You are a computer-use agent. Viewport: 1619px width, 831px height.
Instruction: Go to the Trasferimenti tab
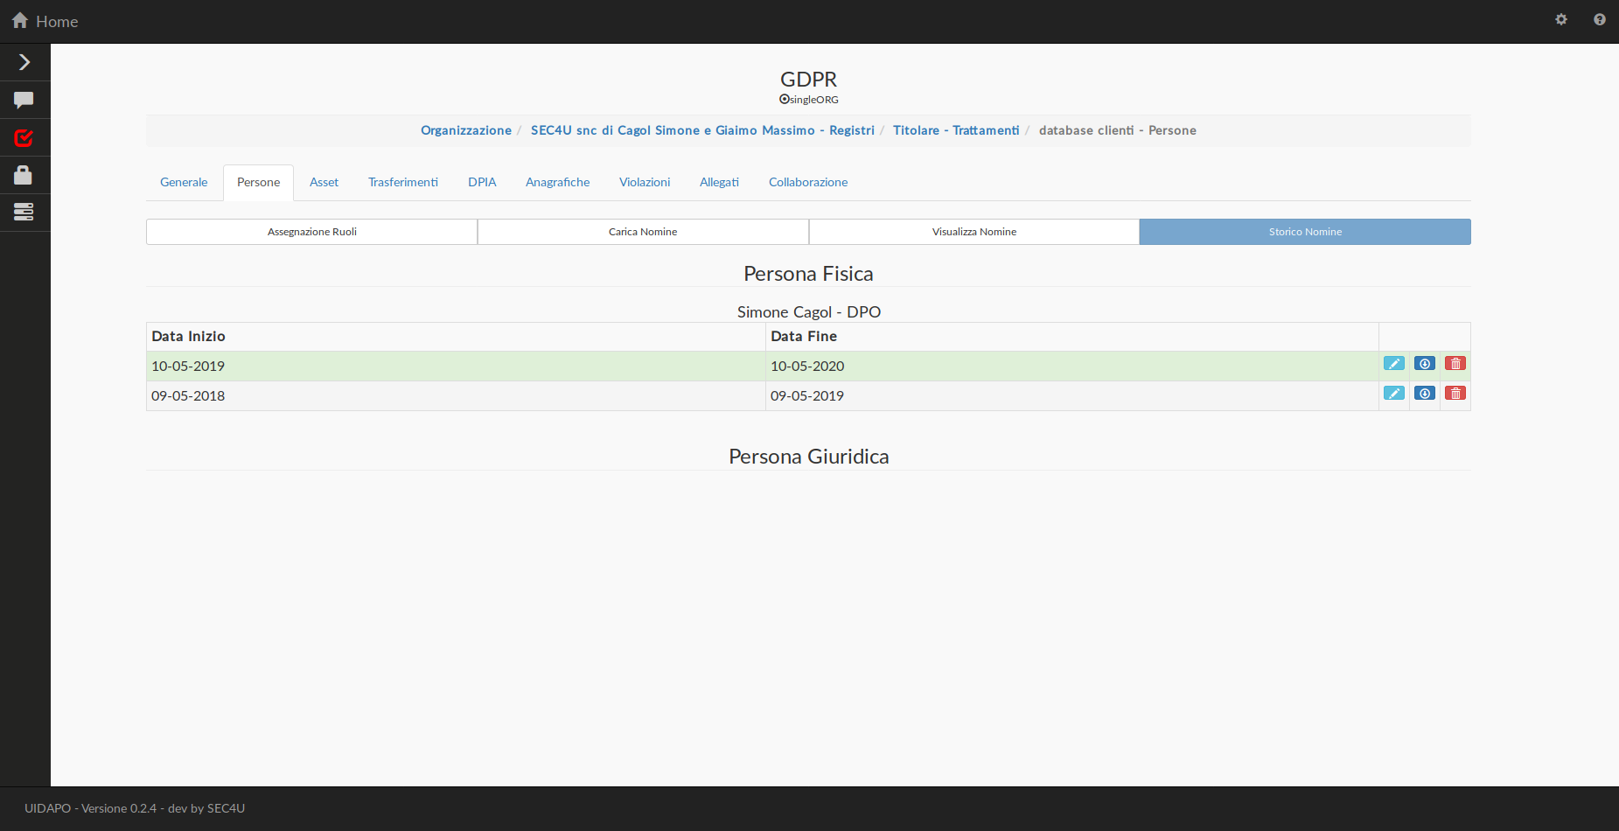(x=403, y=182)
